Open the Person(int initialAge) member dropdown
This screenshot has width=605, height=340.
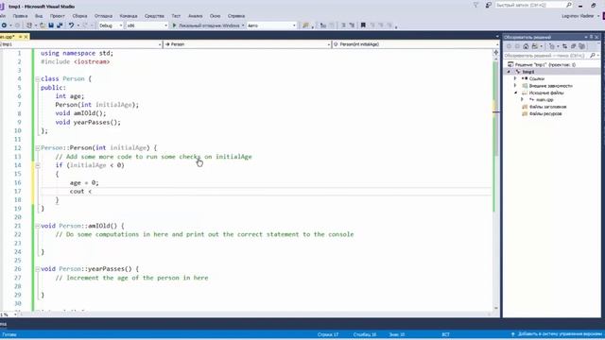(x=415, y=44)
